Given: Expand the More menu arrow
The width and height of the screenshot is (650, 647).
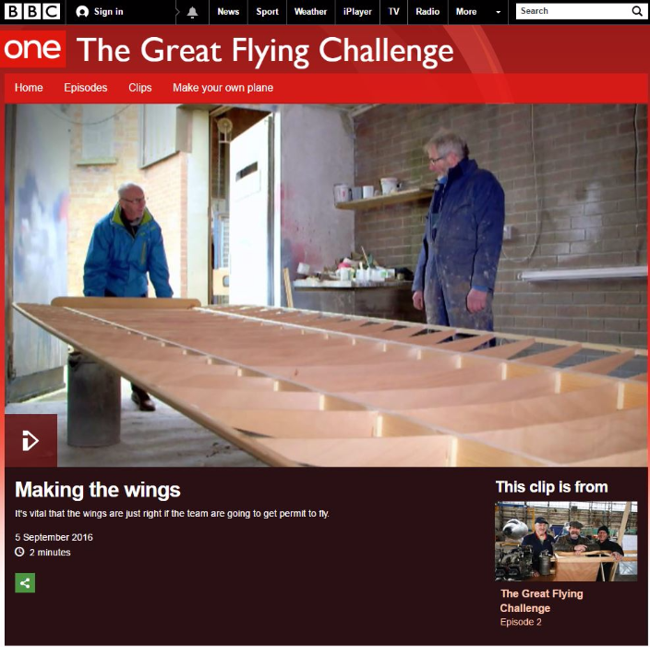Looking at the screenshot, I should pos(499,12).
